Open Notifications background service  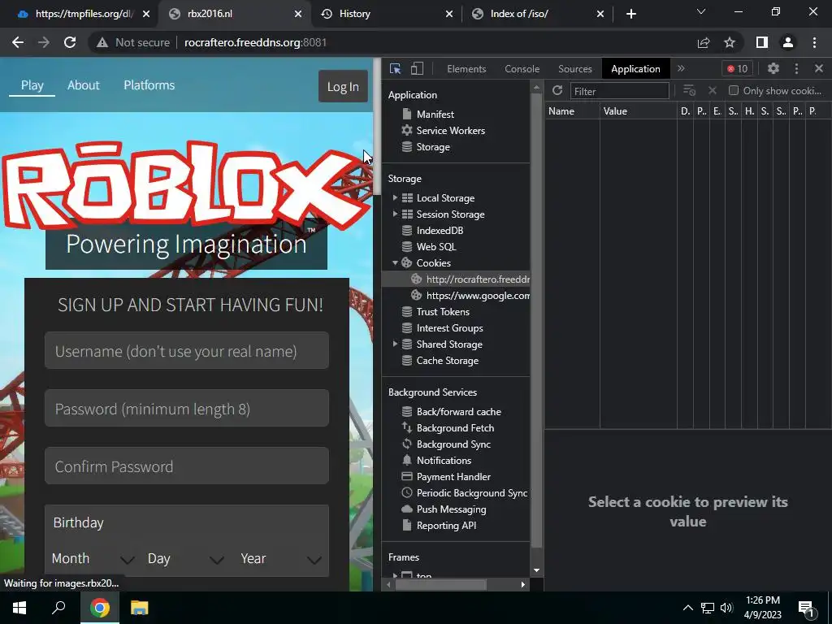[x=444, y=461]
